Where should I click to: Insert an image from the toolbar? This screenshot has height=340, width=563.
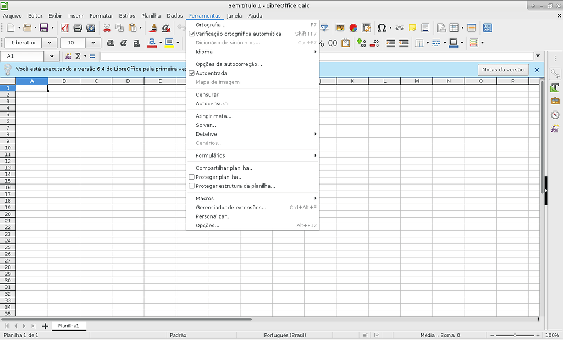tap(340, 27)
